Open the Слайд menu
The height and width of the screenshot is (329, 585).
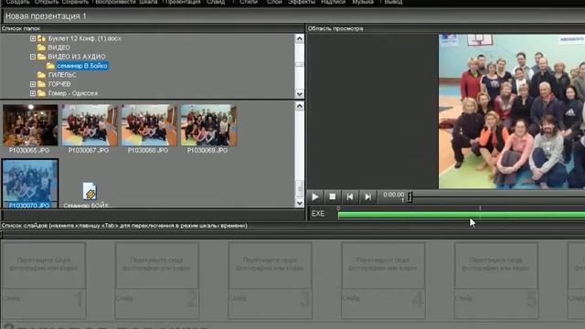[216, 2]
